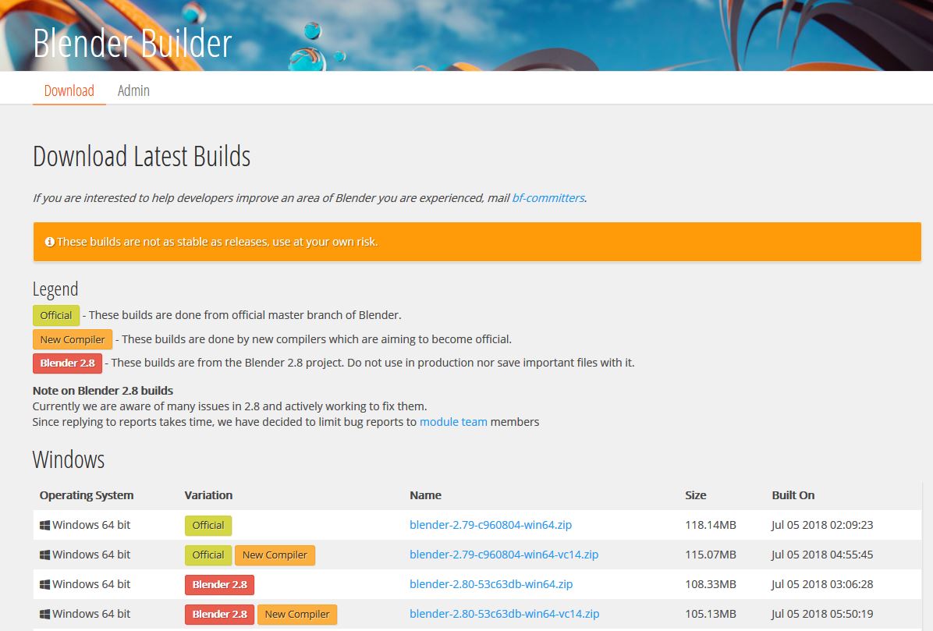This screenshot has height=631, width=933.
Task: Select the 108.33MB size cell
Action: tap(711, 584)
